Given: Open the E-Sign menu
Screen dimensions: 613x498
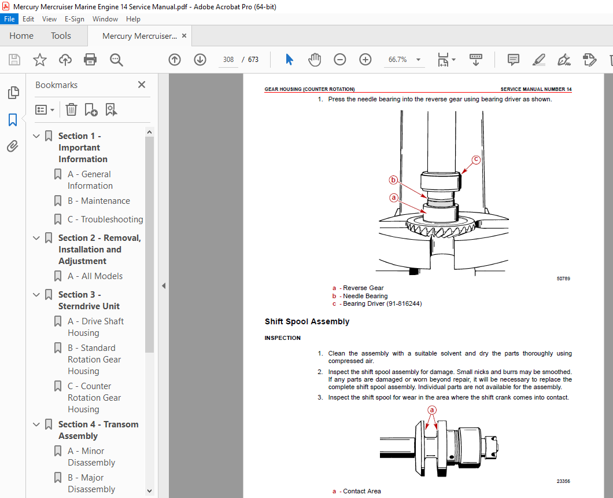Looking at the screenshot, I should pyautogui.click(x=74, y=19).
